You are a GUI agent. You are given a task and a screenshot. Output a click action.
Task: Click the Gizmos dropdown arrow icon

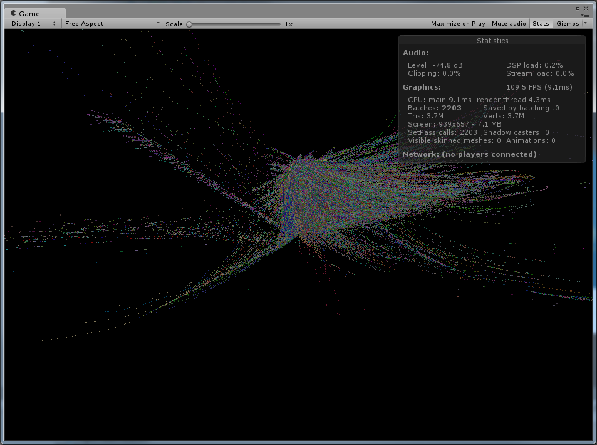[x=585, y=23]
